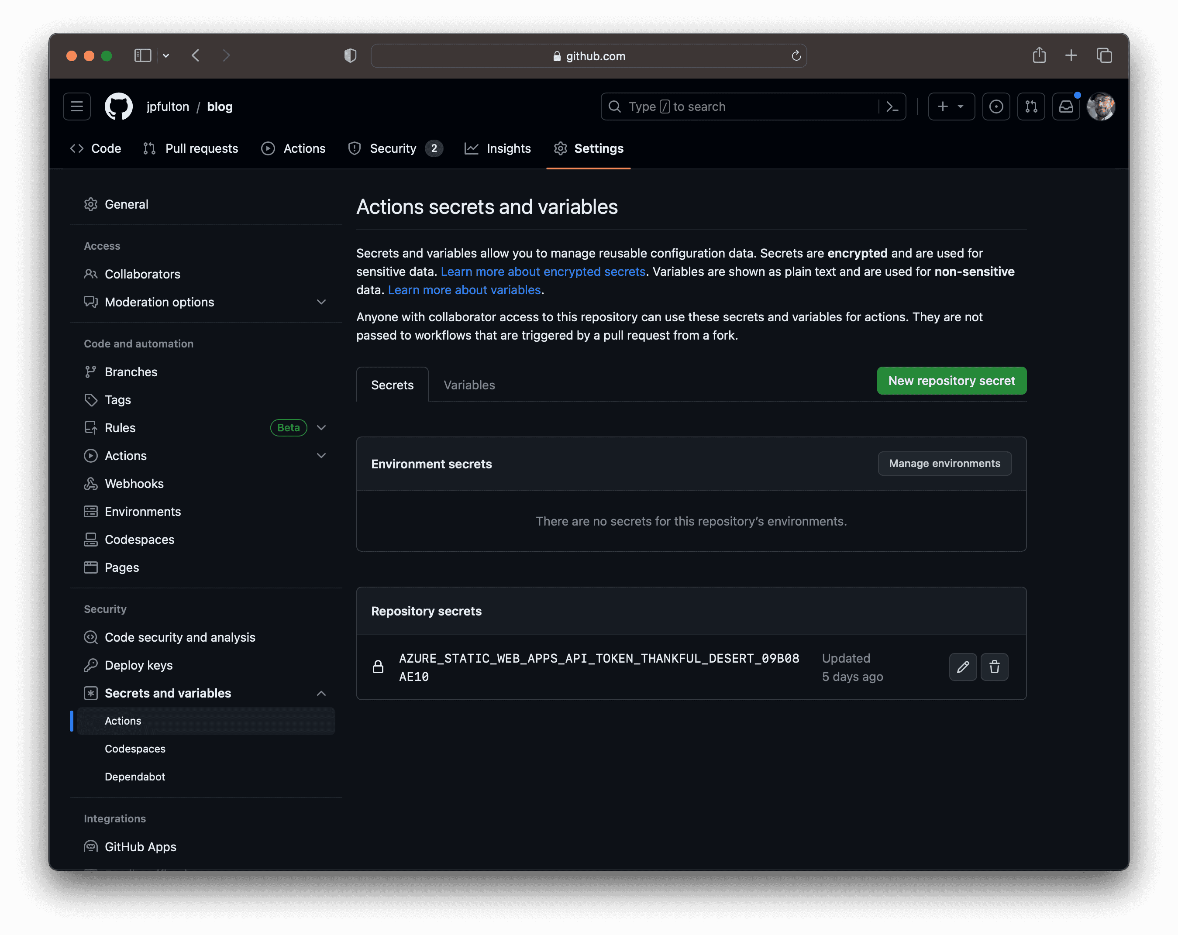Viewport: 1178px width, 935px height.
Task: Switch to the Pull requests tab
Action: tap(191, 148)
